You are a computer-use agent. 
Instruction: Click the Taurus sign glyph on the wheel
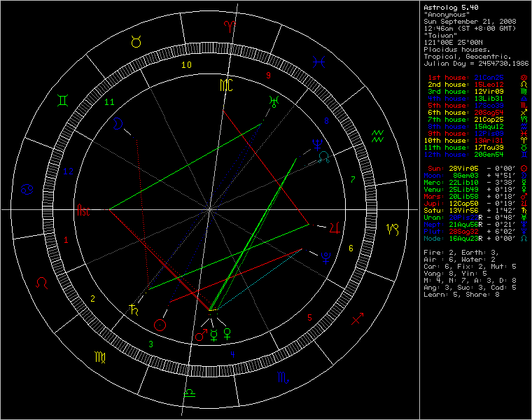click(136, 42)
